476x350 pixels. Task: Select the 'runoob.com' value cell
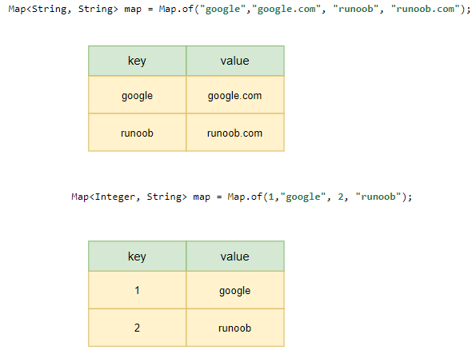point(235,133)
